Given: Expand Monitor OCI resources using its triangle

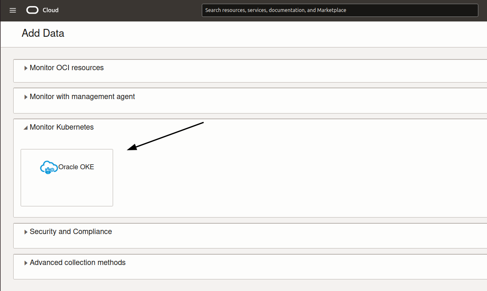Looking at the screenshot, I should [26, 68].
